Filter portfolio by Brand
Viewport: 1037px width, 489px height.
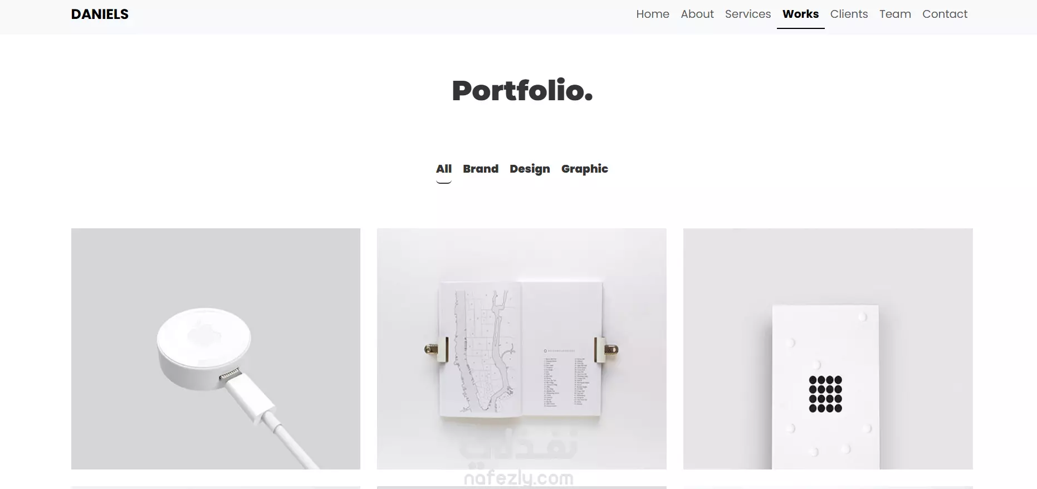(481, 169)
